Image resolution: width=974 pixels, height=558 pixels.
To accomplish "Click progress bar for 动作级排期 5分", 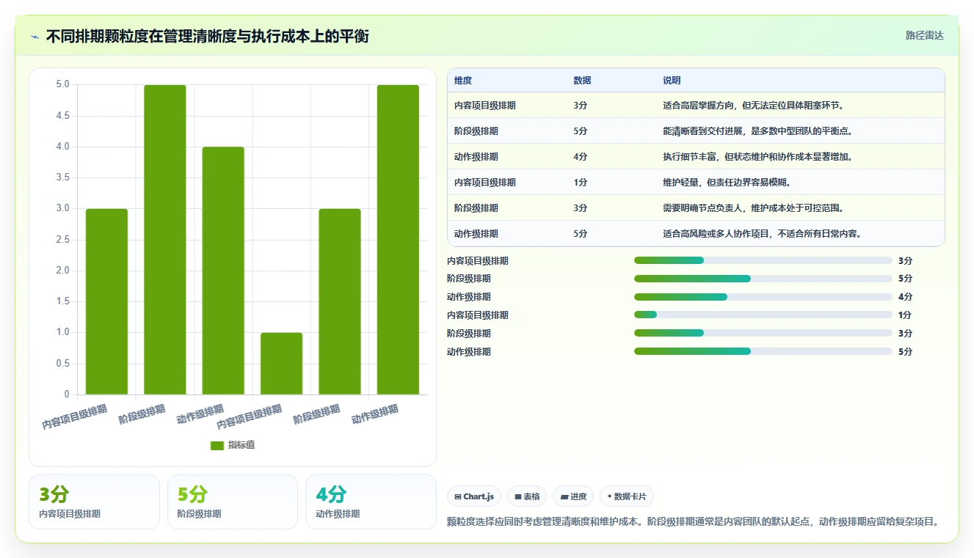I will 763,352.
